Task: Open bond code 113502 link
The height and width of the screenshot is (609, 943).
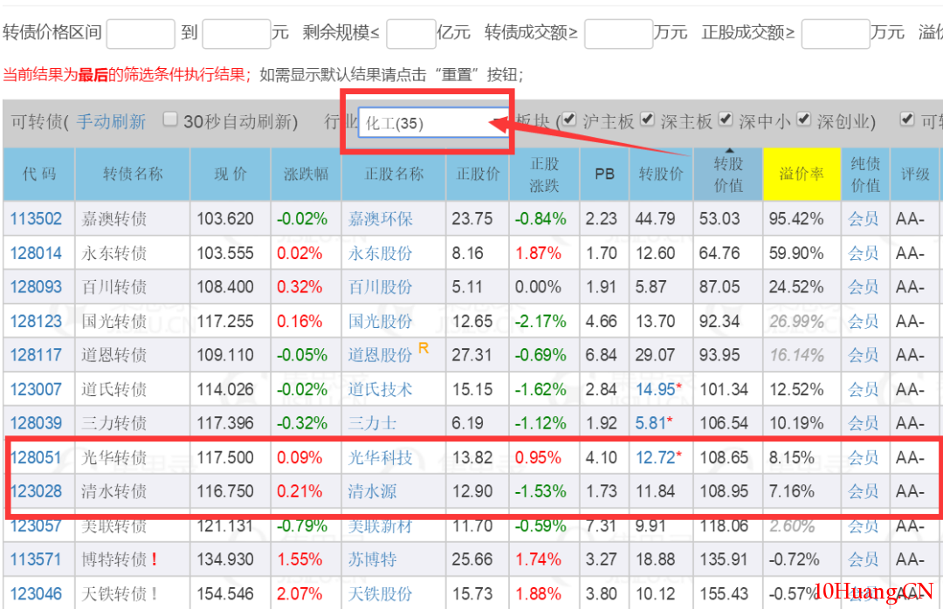Action: (x=36, y=219)
